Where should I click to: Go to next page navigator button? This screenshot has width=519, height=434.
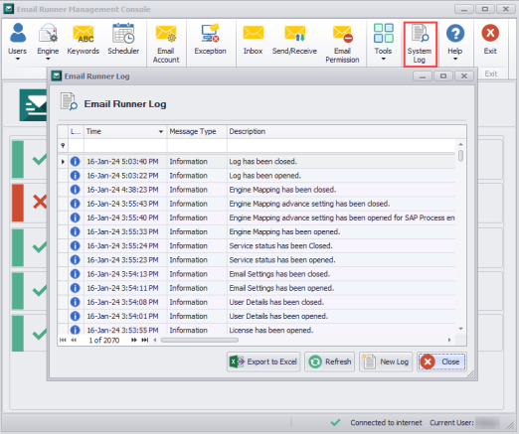point(134,340)
